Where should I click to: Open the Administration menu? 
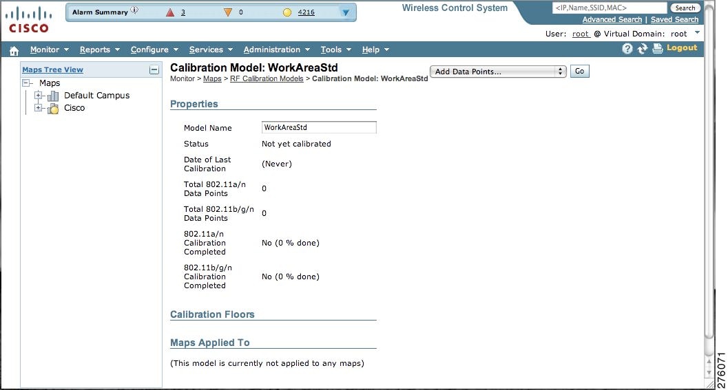(x=277, y=50)
